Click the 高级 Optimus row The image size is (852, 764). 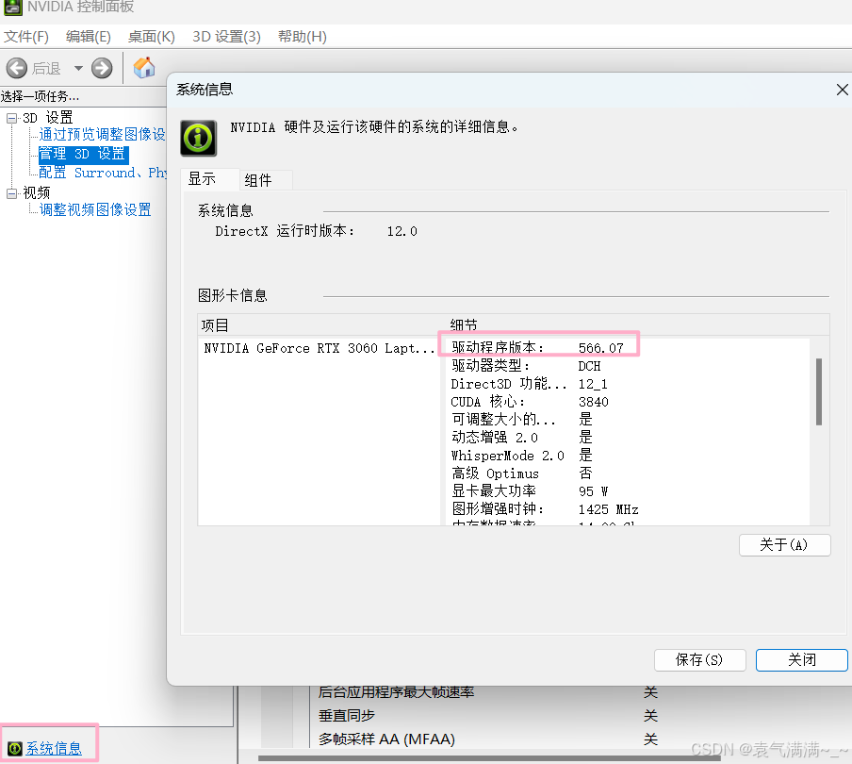point(521,473)
